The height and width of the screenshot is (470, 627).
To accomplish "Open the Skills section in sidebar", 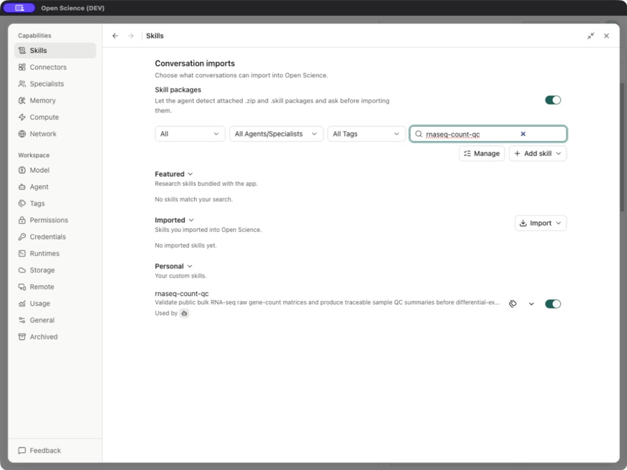I will pyautogui.click(x=55, y=50).
